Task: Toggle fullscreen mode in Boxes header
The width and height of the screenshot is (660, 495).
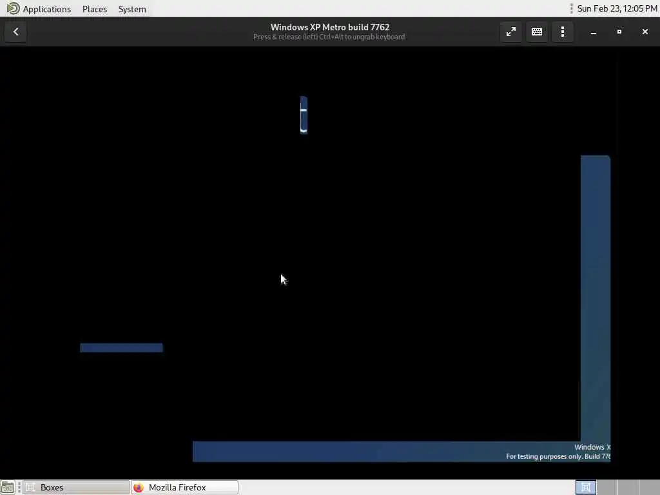Action: coord(511,32)
